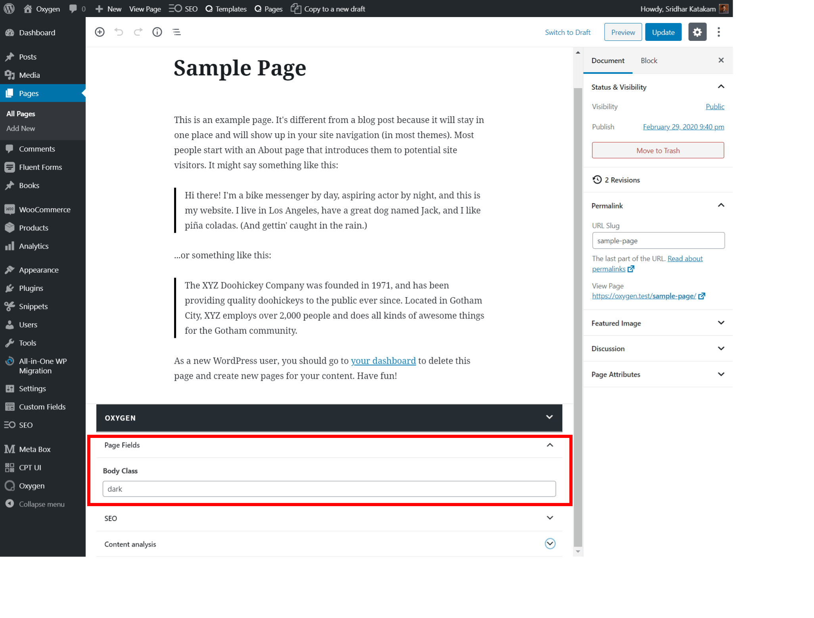This screenshot has width=814, height=618.
Task: Open the Info panel icon
Action: coord(158,32)
